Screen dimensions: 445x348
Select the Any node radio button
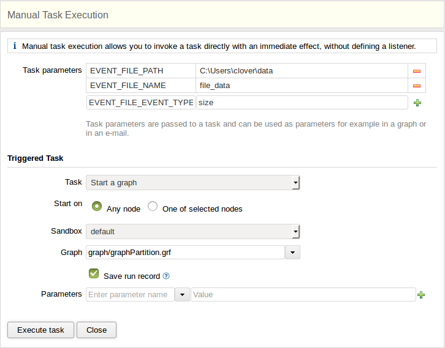coord(97,206)
